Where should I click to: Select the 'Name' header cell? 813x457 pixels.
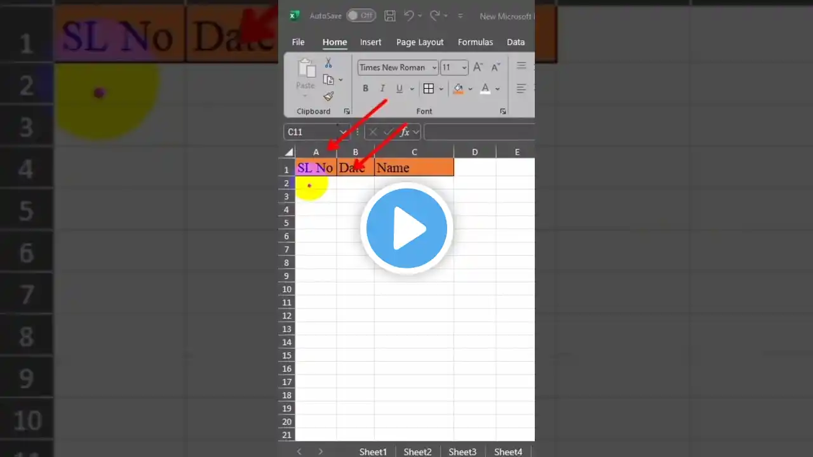[414, 168]
